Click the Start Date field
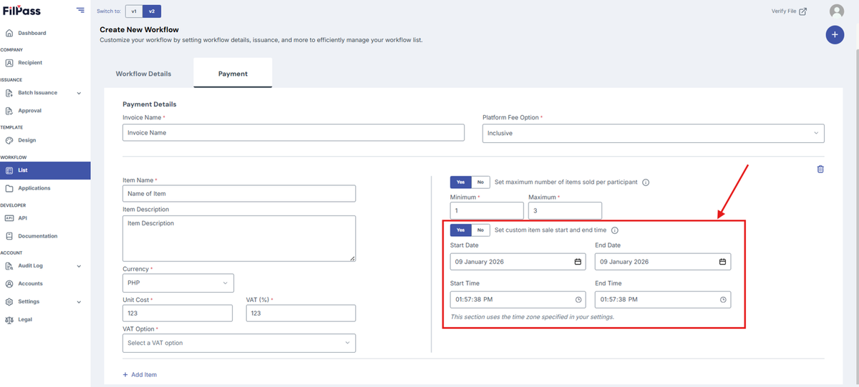 tap(518, 262)
